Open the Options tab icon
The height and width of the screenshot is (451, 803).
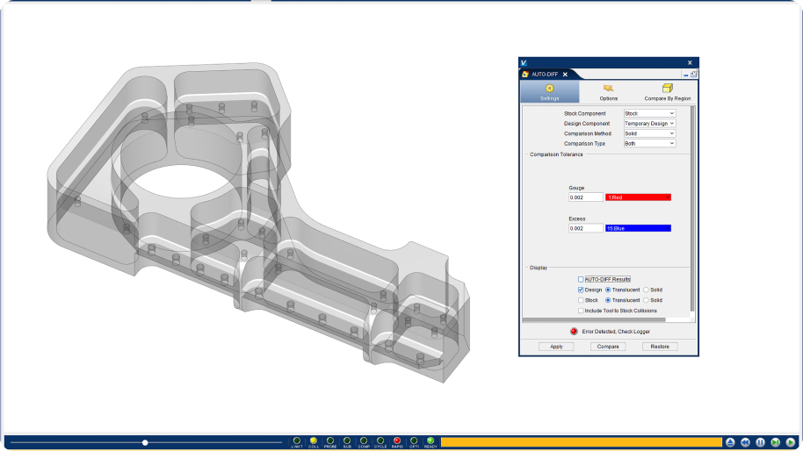coord(608,88)
